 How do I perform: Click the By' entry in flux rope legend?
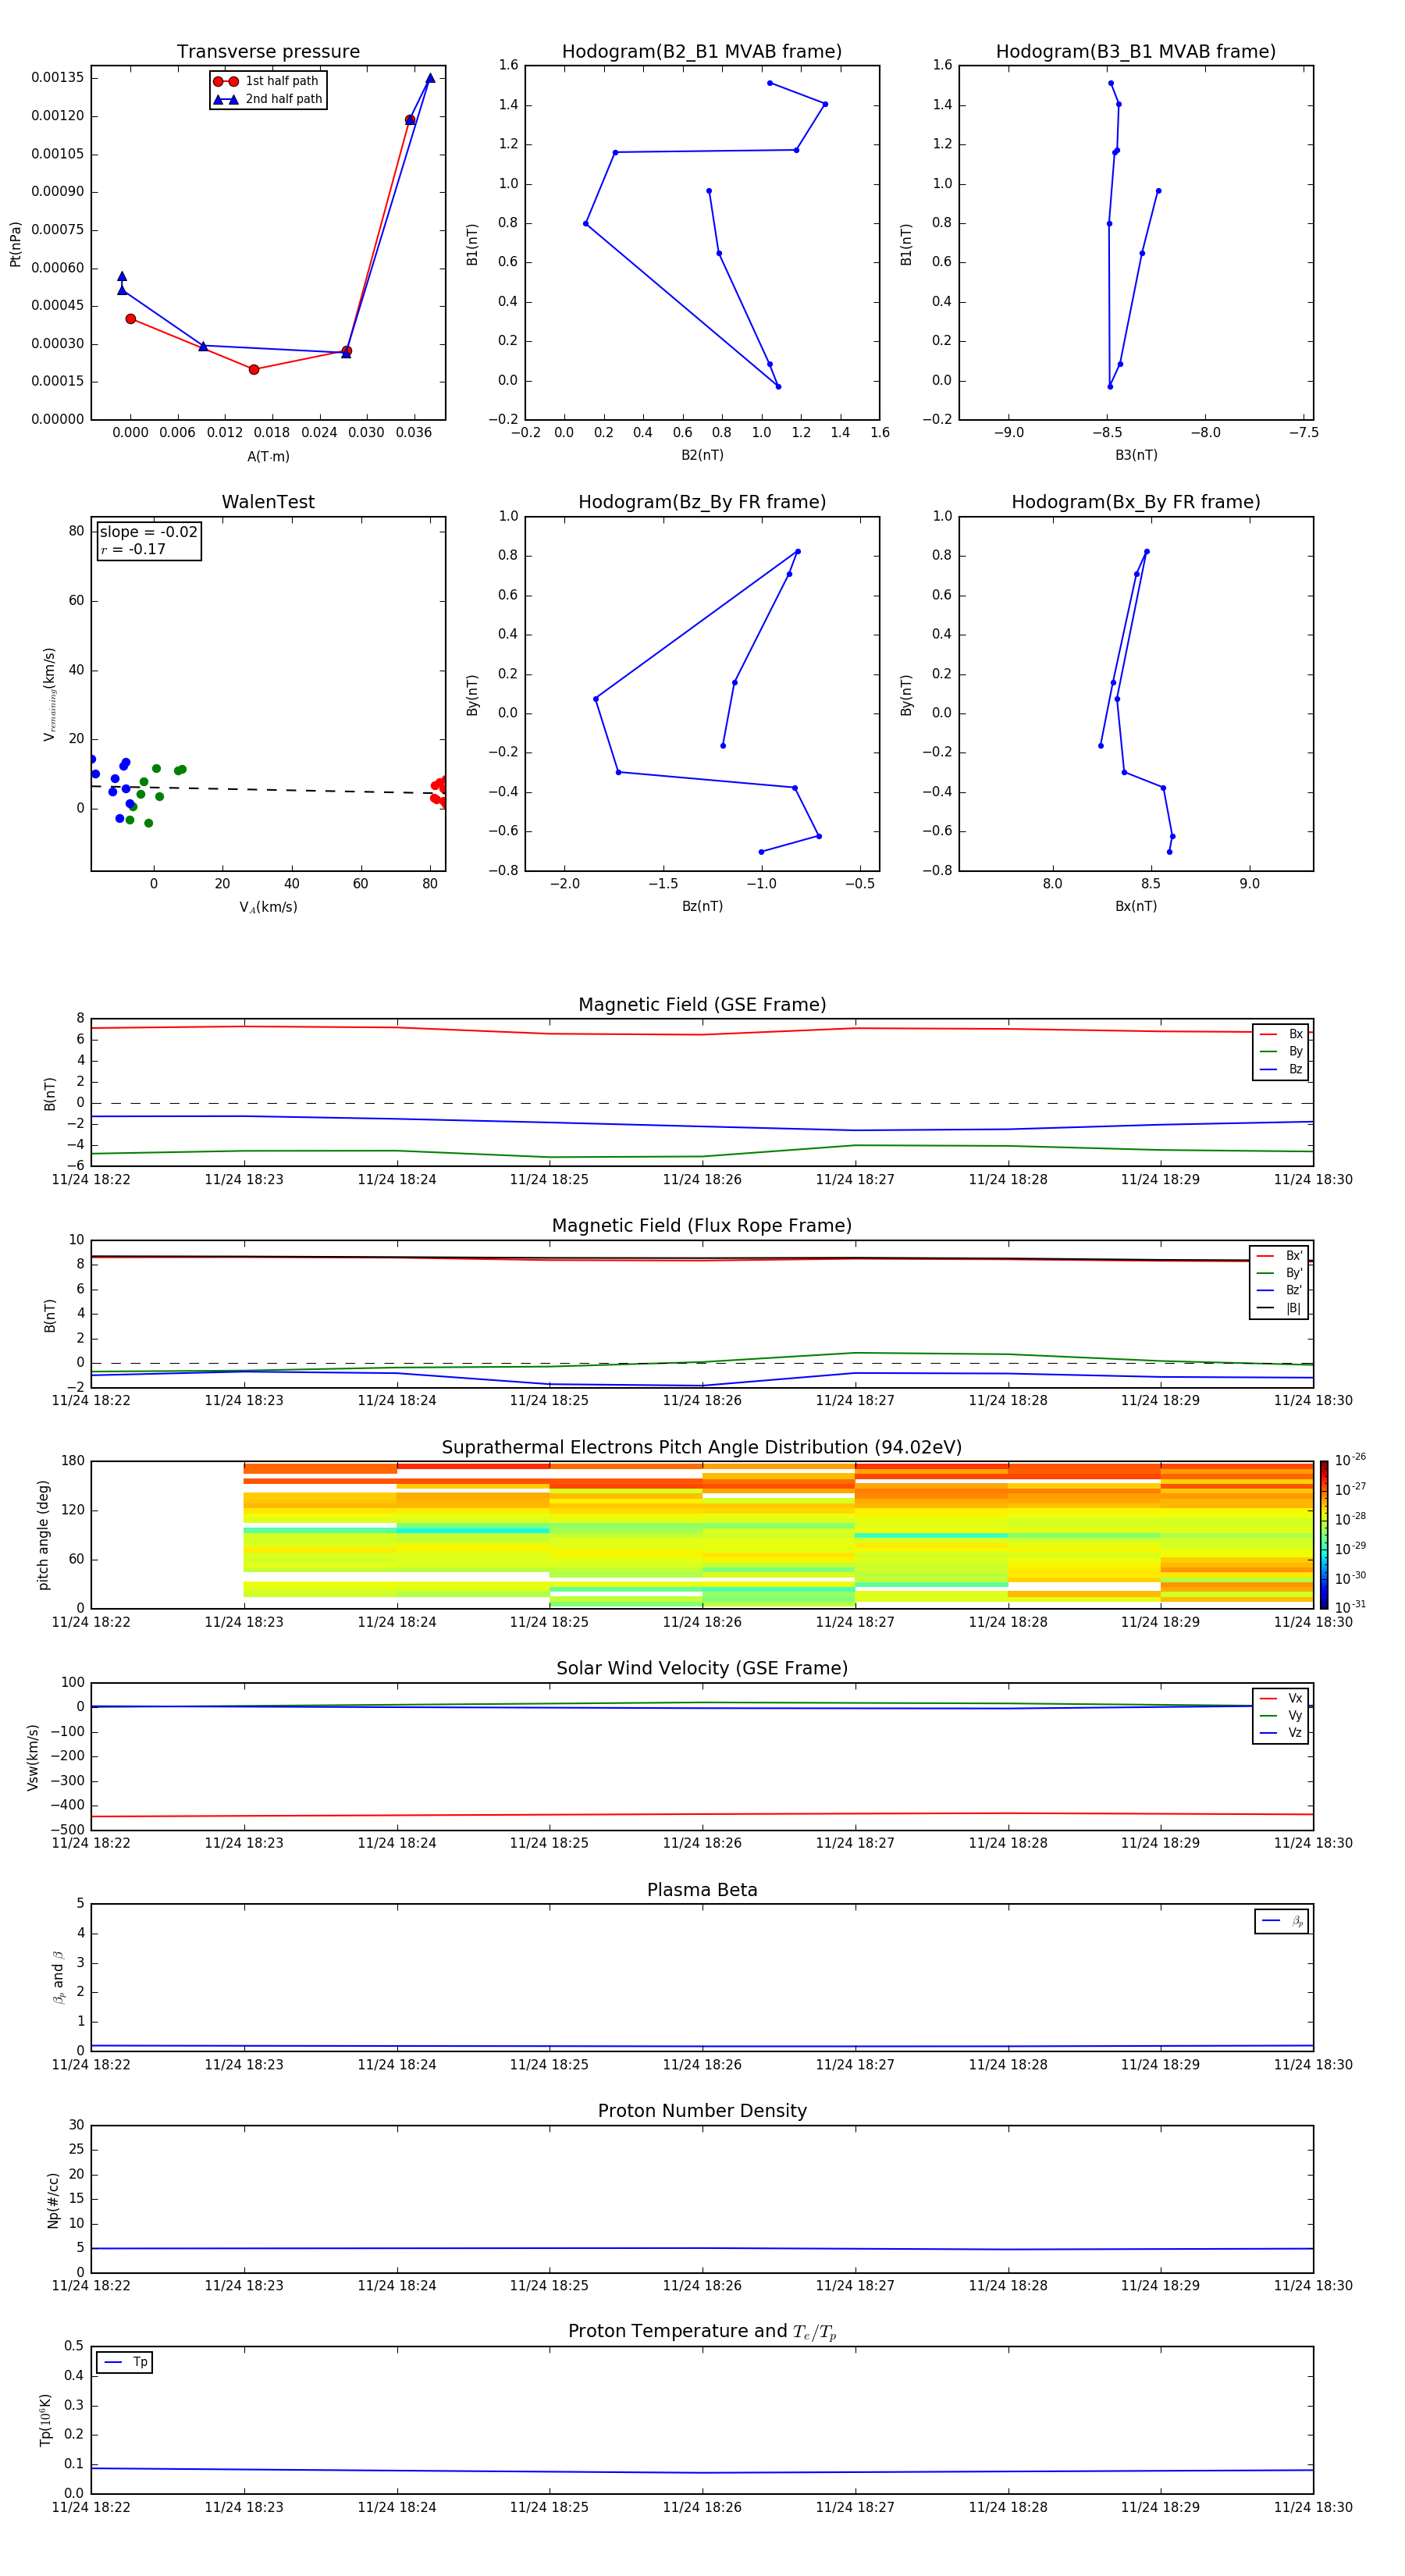click(1279, 1273)
